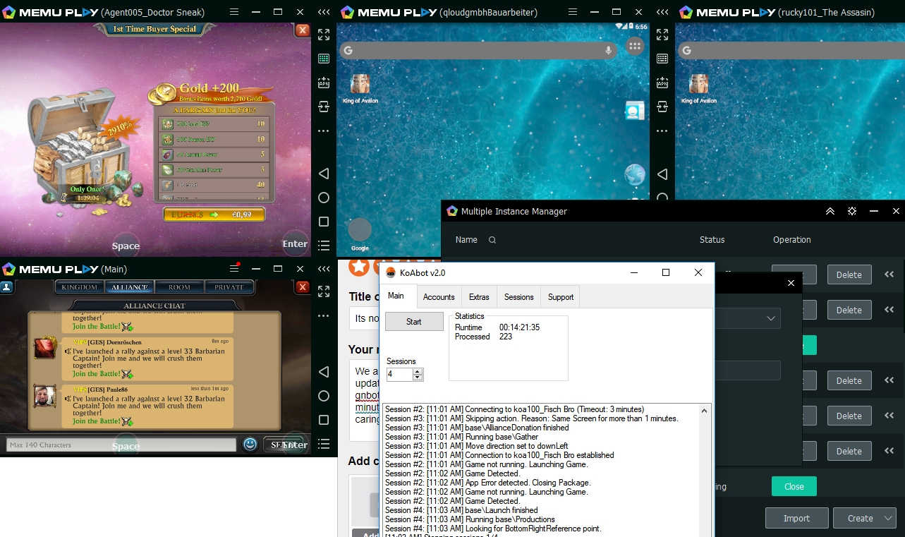
Task: Open the player profile icon left of chat tabs
Action: (x=6, y=287)
